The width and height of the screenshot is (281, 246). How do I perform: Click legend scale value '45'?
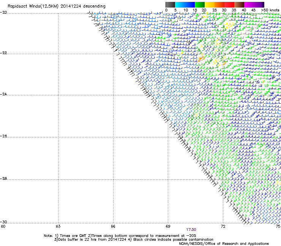tap(253, 10)
